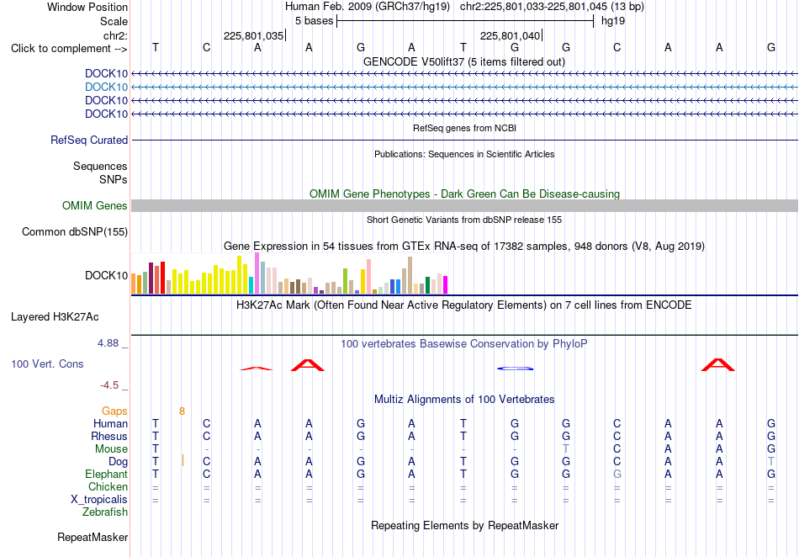Open Basewise Conservation by PhyloP title
The height and width of the screenshot is (557, 799).
pos(463,344)
